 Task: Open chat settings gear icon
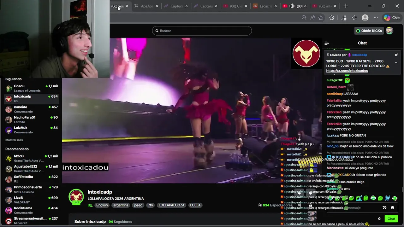coord(379,219)
